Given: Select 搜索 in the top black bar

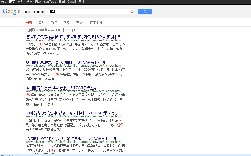Looking at the screenshot, I should [x=12, y=2].
